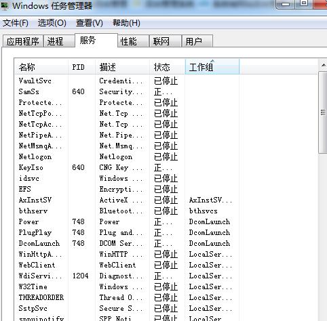This screenshot has width=327, height=321.
Task: Switch to the 应用程序 tab
Action: click(x=23, y=41)
